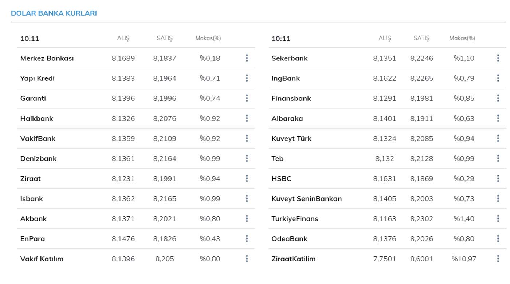Select the Denizbank bank name
This screenshot has width=510, height=284.
[x=39, y=158]
